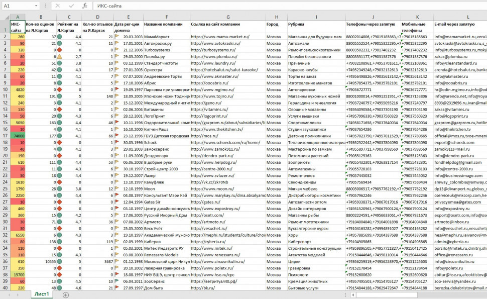Click the Цирки category cell
This screenshot has width=487, height=299.
[x=316, y=261]
